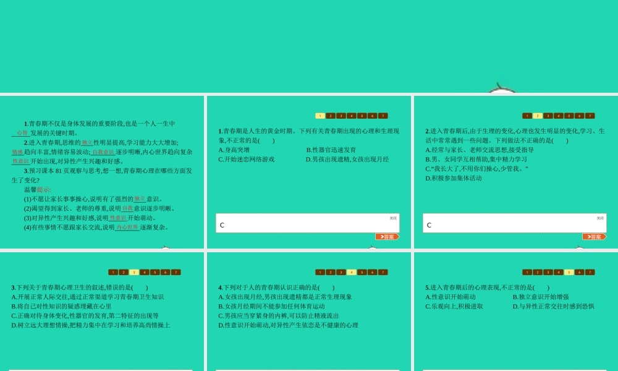
Task: Select number tab 6 in question 3 slide
Action: click(x=165, y=272)
